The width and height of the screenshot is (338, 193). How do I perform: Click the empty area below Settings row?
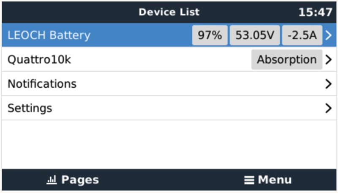pos(169,144)
